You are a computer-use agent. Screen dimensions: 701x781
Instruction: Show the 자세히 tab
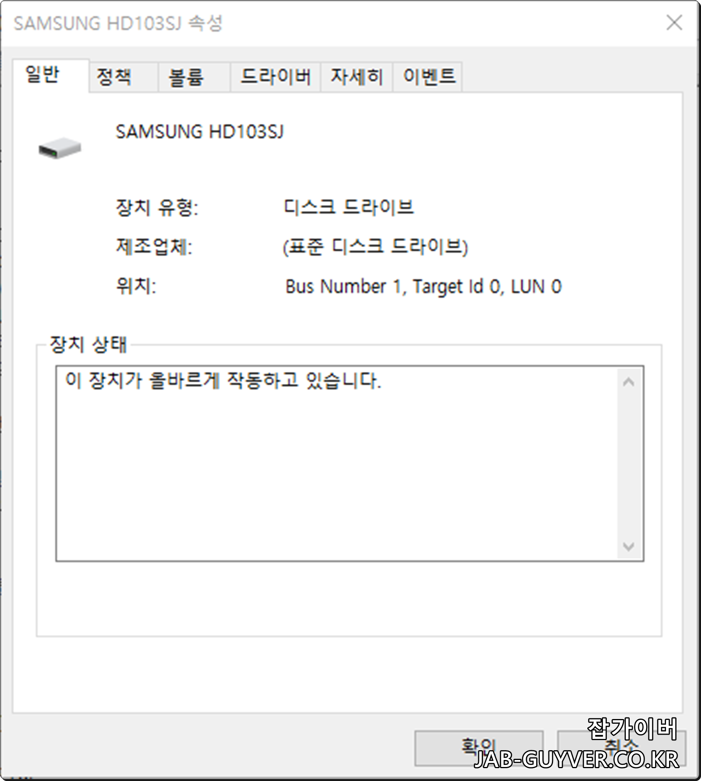click(x=356, y=77)
